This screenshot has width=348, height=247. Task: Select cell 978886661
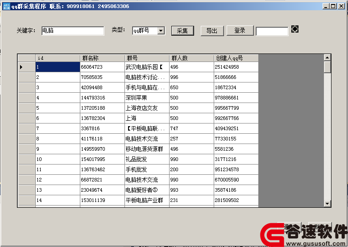[236, 98]
